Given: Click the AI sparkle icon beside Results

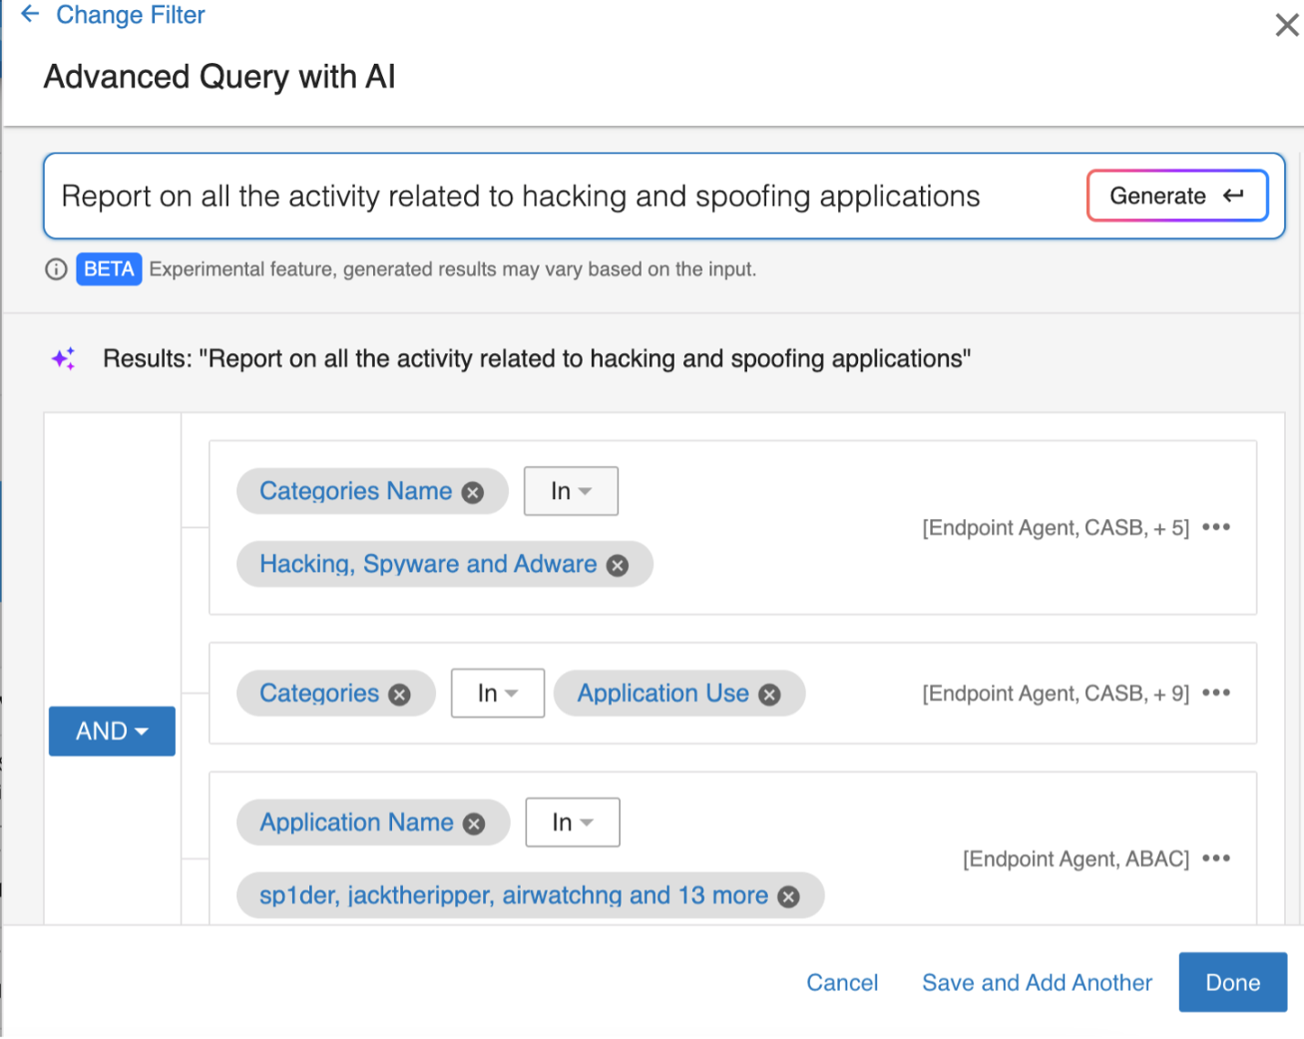Looking at the screenshot, I should [63, 358].
